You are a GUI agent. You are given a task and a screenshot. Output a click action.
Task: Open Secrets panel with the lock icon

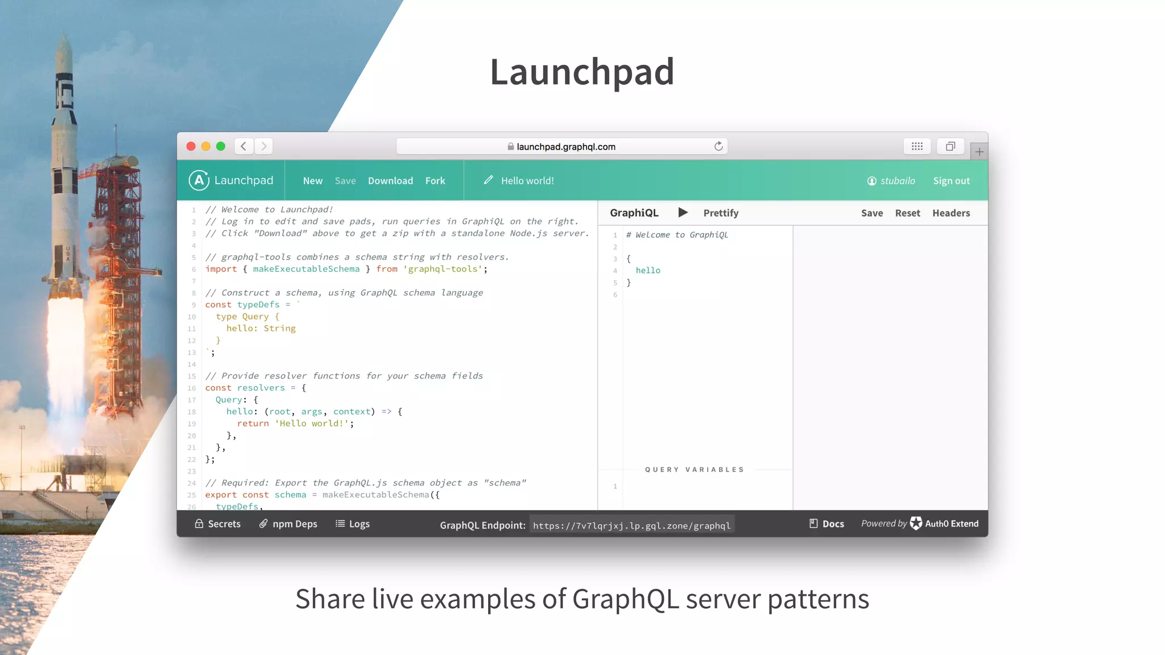pos(199,524)
